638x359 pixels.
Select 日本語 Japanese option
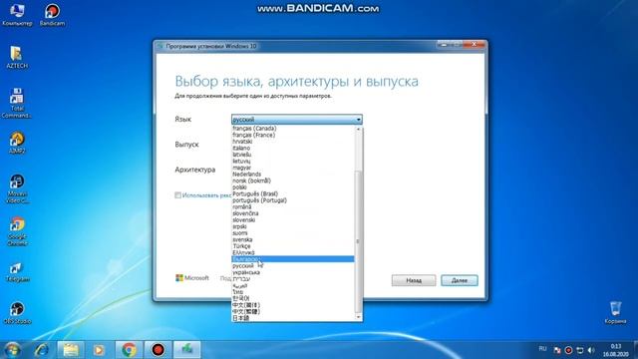point(293,318)
